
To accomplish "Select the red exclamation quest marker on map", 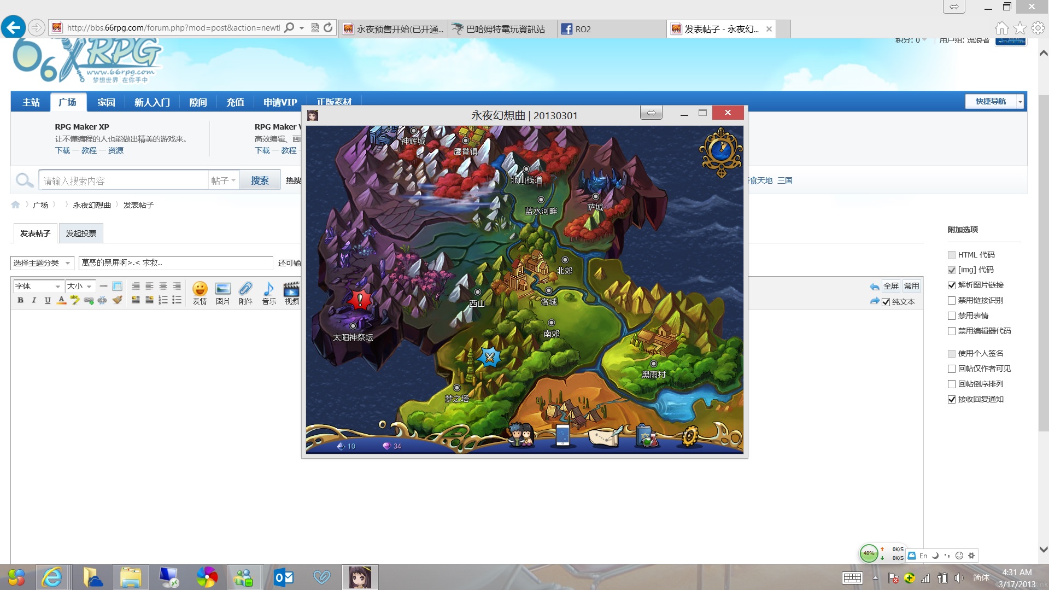I will click(x=360, y=300).
